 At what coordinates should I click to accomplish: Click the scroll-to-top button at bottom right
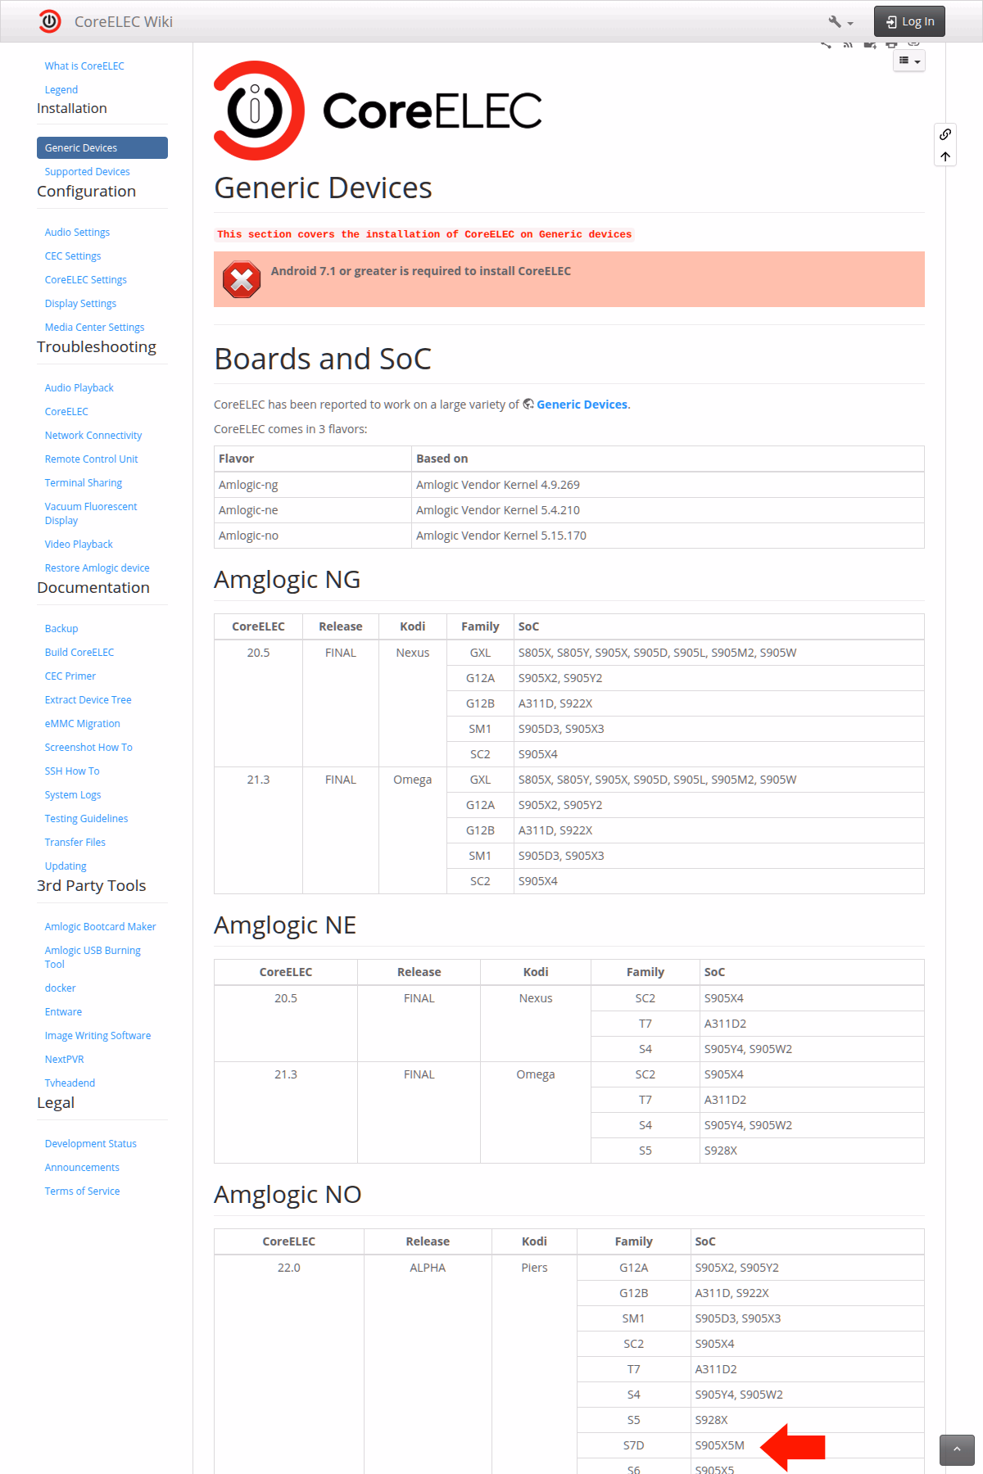(x=957, y=1449)
